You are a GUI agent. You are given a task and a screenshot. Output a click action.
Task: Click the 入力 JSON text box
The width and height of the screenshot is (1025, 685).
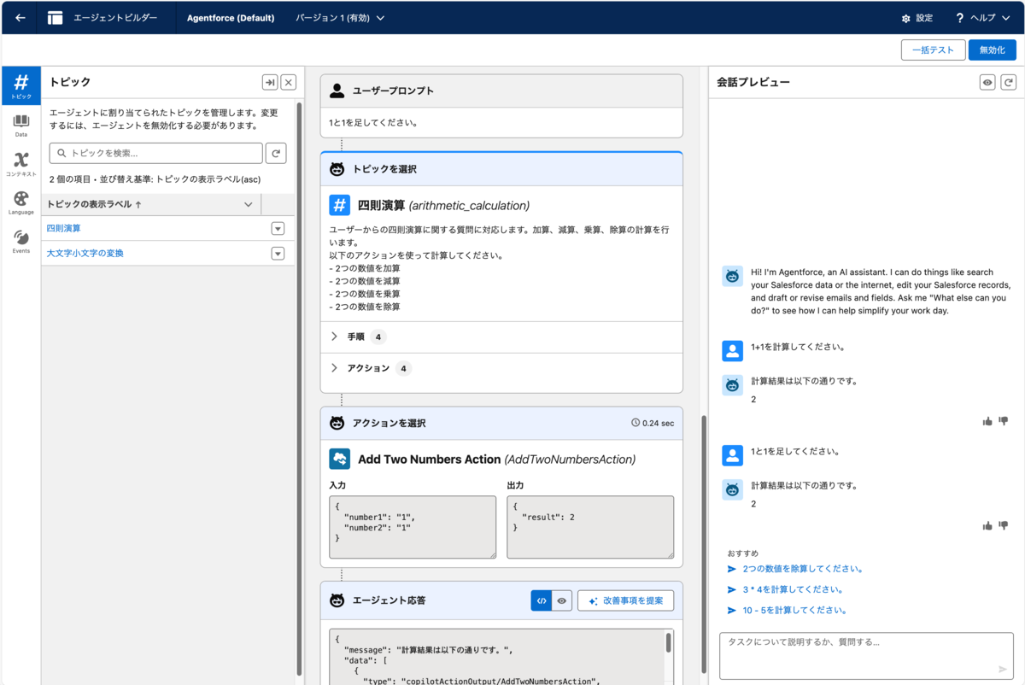click(413, 528)
